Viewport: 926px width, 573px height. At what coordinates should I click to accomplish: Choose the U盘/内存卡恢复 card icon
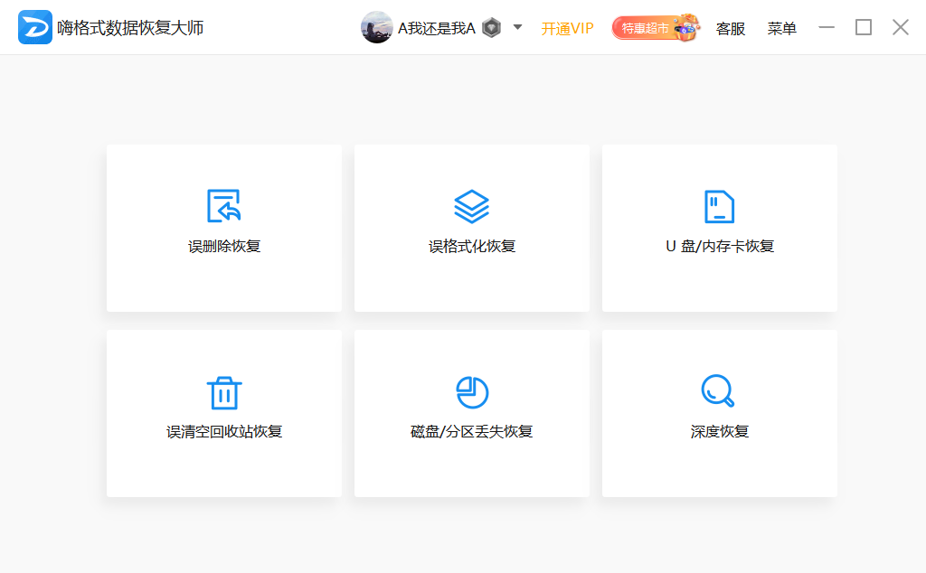click(x=719, y=207)
